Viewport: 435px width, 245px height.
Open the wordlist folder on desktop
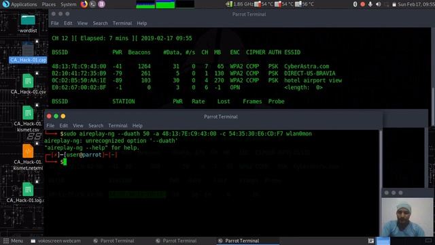(x=28, y=24)
